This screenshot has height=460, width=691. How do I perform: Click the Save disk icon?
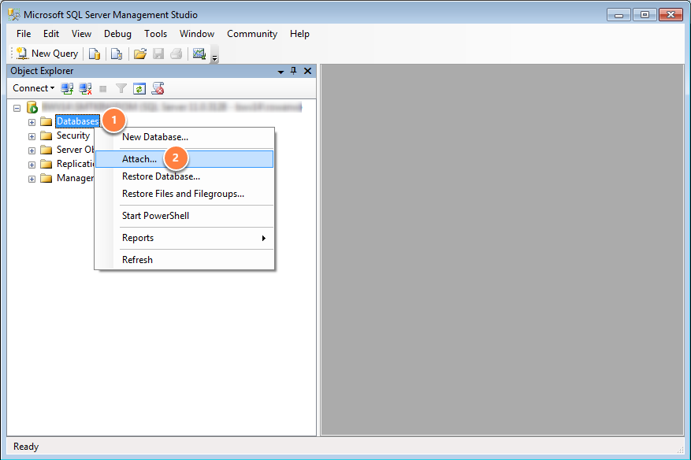(158, 54)
